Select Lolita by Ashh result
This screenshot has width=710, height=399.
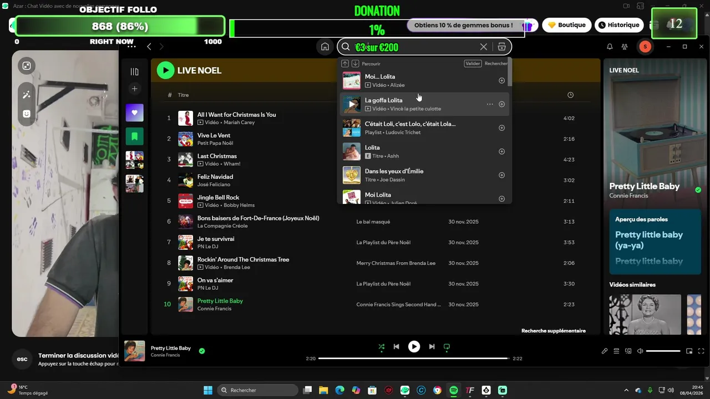point(424,152)
